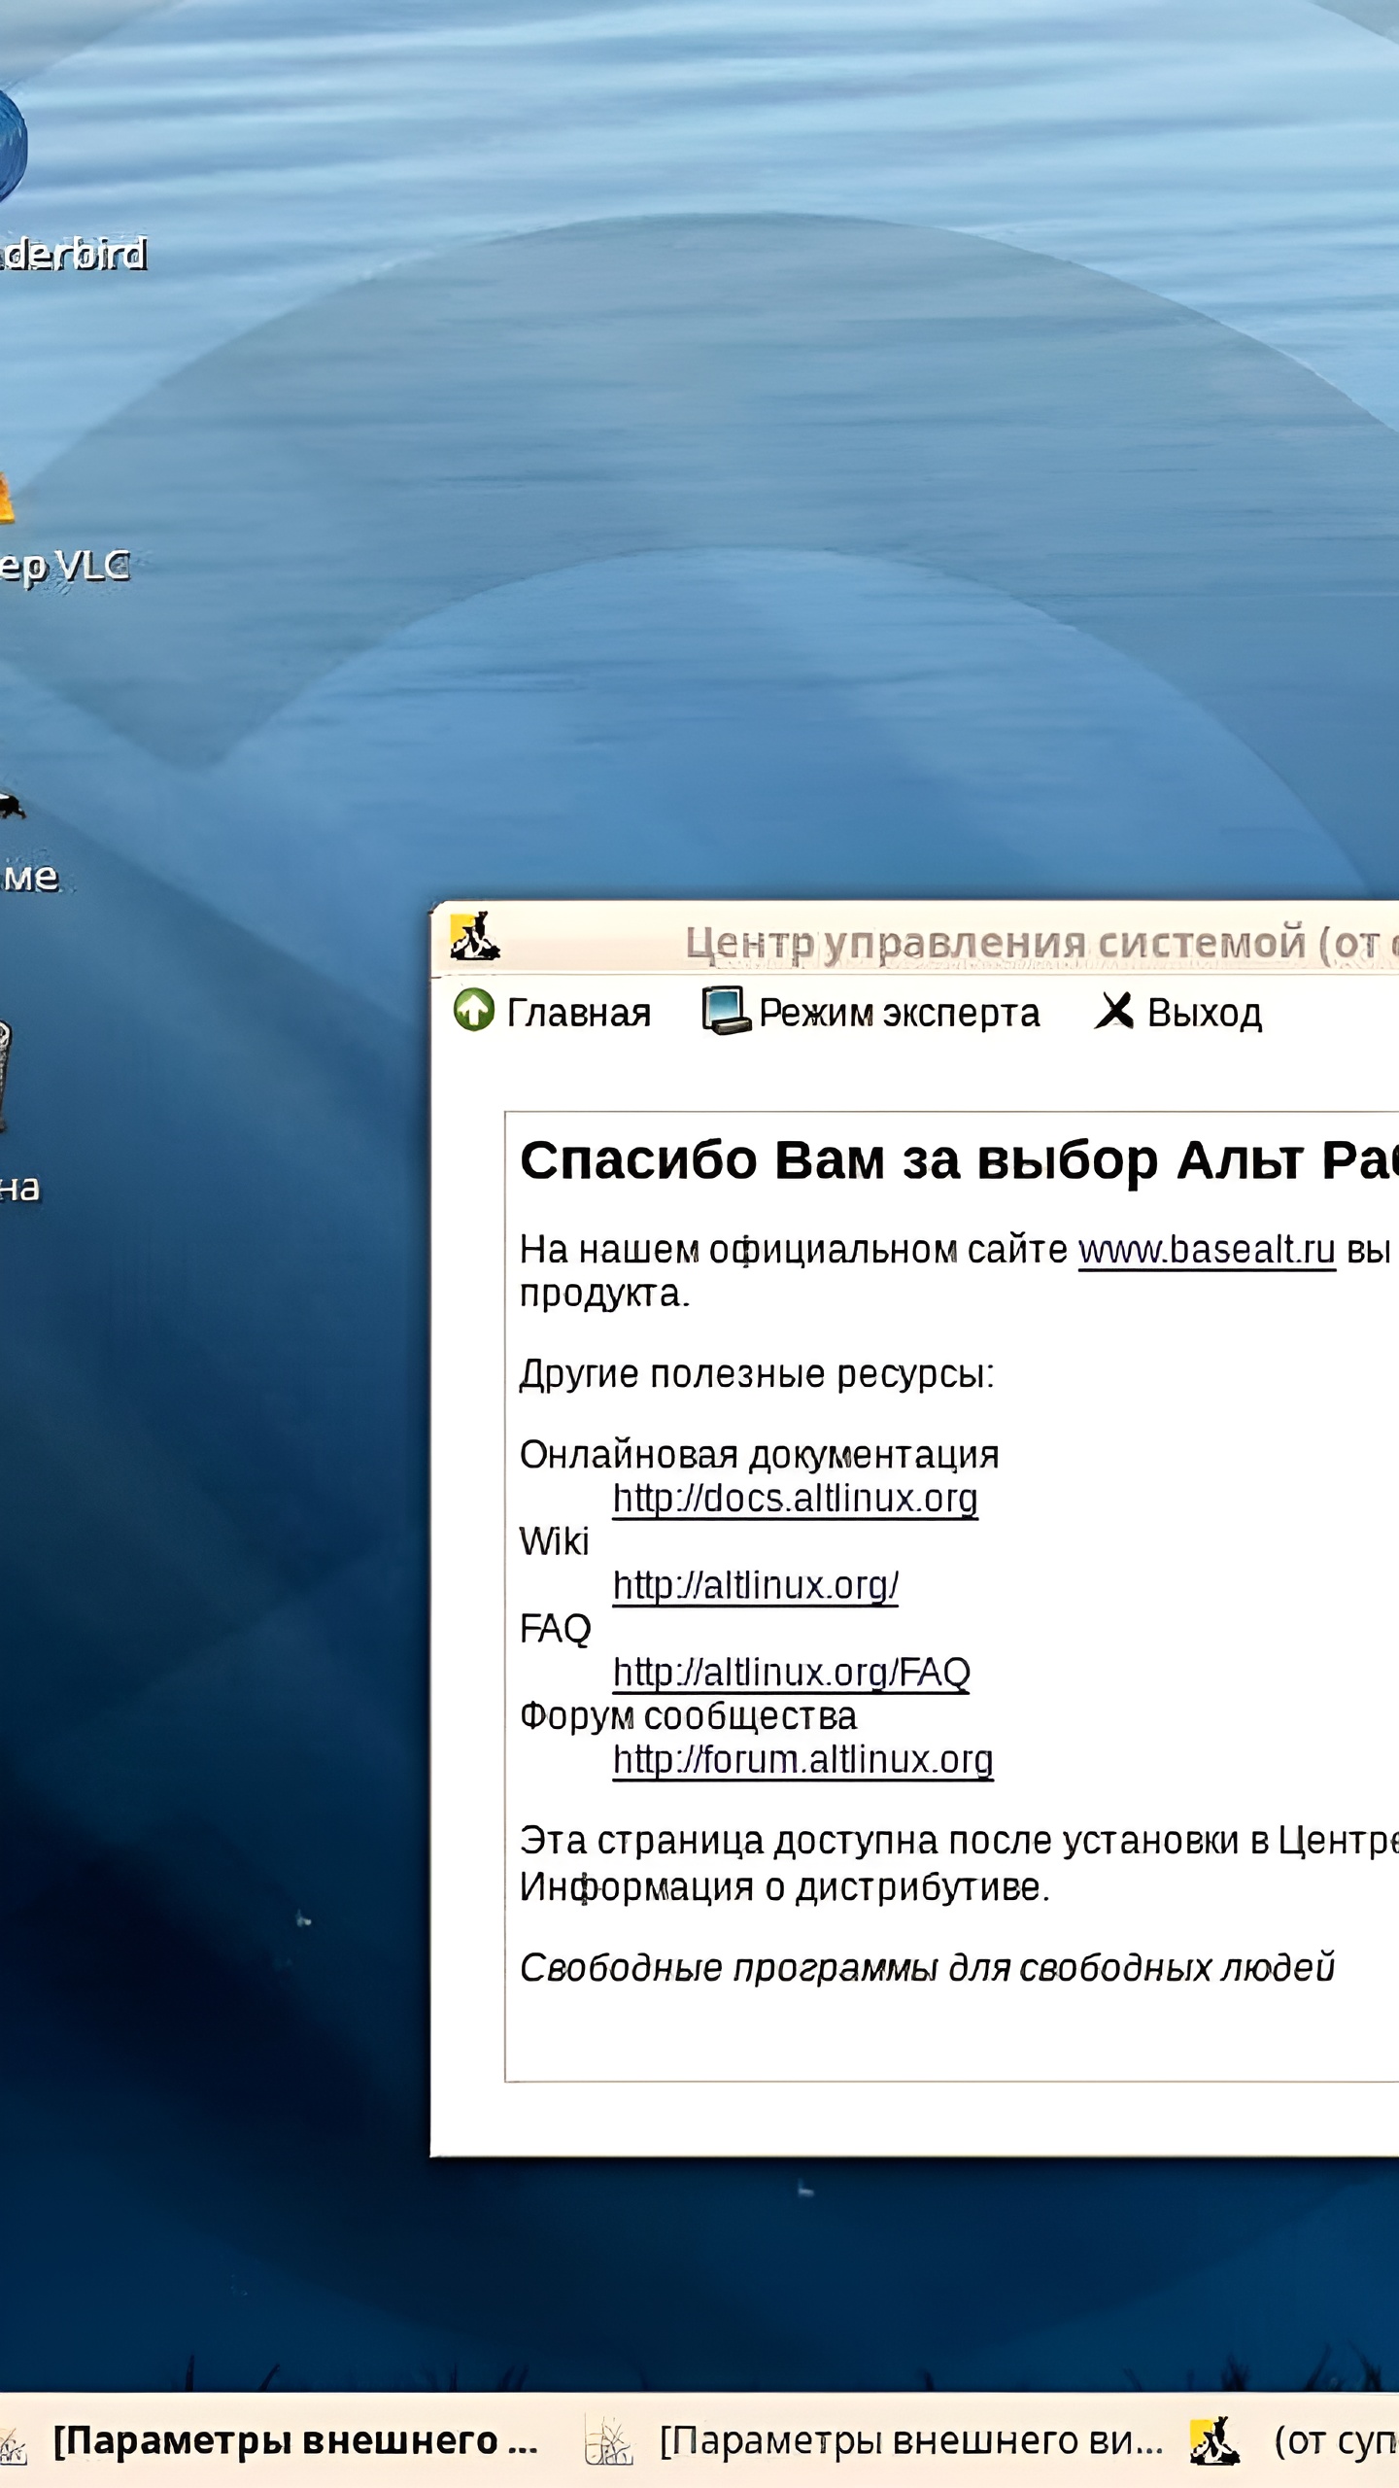The width and height of the screenshot is (1399, 2488).
Task: Click the Форум сообщества label
Action: 688,1716
